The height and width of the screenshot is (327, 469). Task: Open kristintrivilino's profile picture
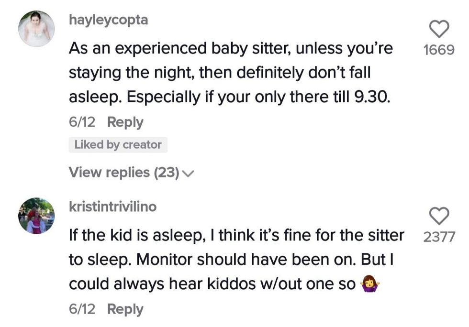36,216
